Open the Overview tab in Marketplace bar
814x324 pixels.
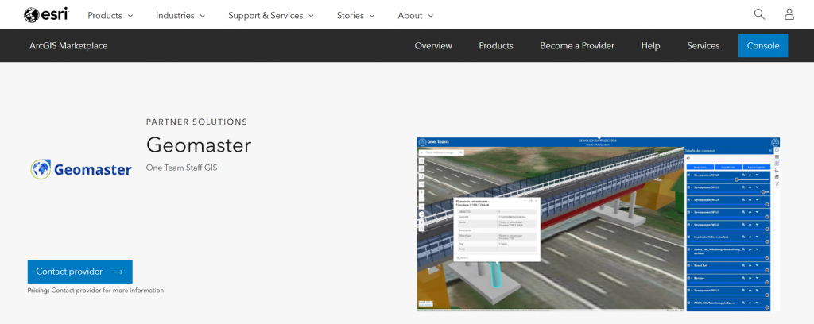433,45
